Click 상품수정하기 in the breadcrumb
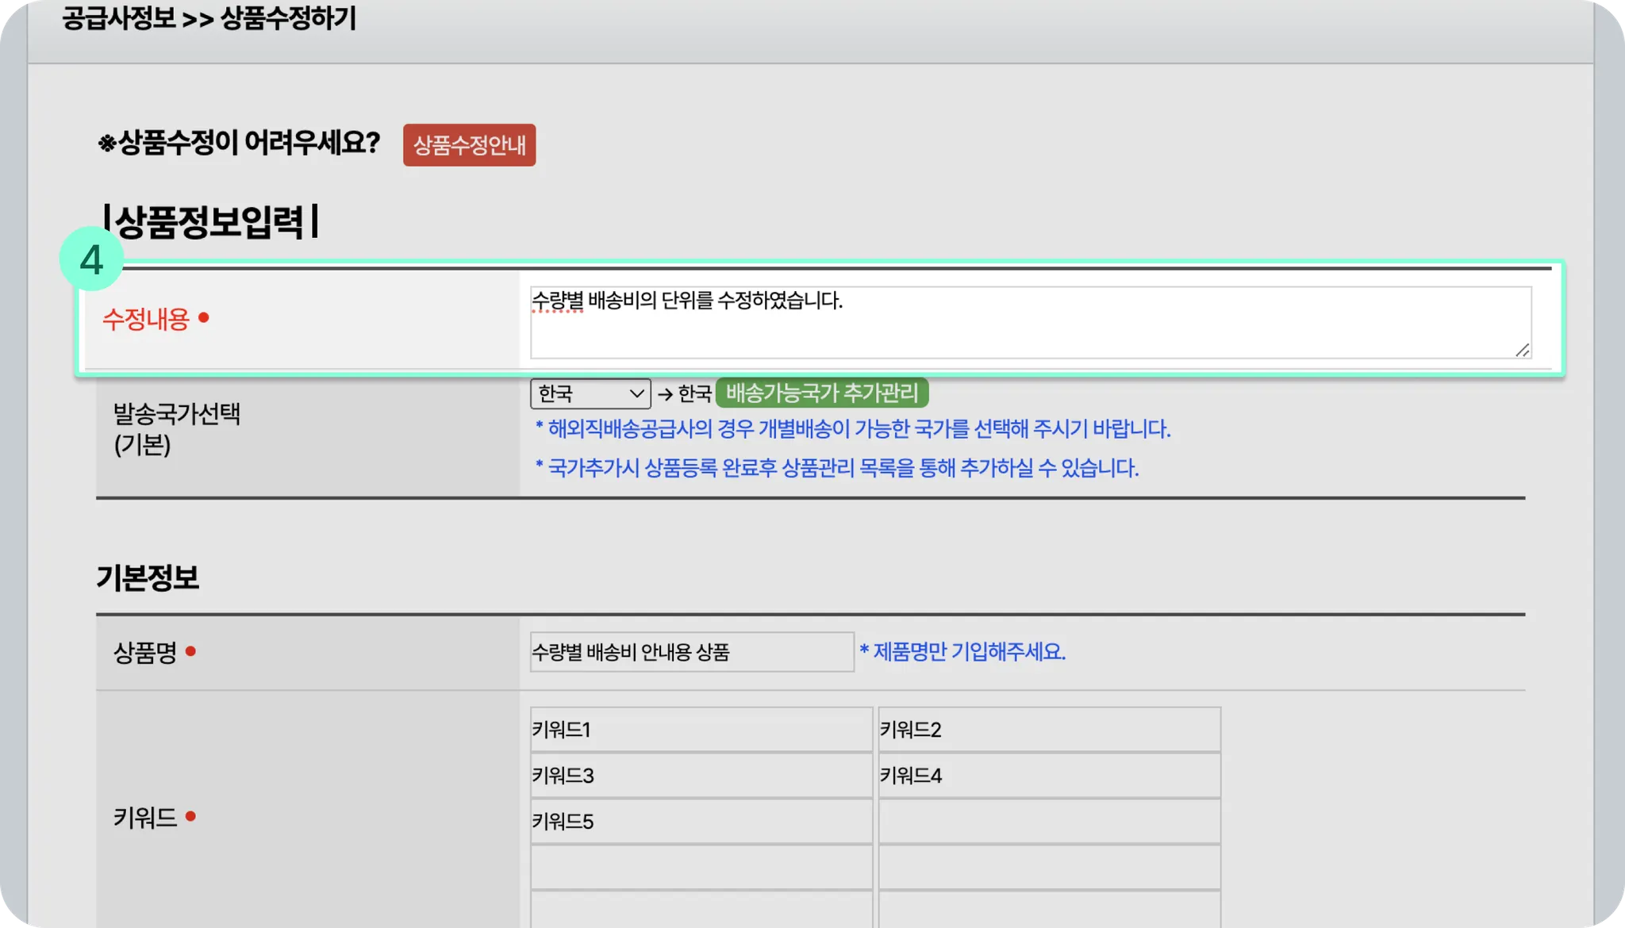The width and height of the screenshot is (1625, 928). [288, 18]
